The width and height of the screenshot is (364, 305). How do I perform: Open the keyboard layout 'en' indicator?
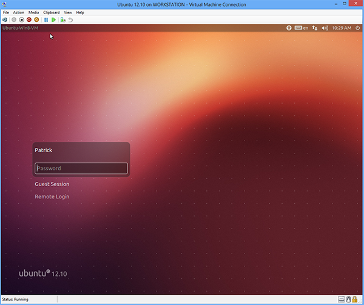302,28
